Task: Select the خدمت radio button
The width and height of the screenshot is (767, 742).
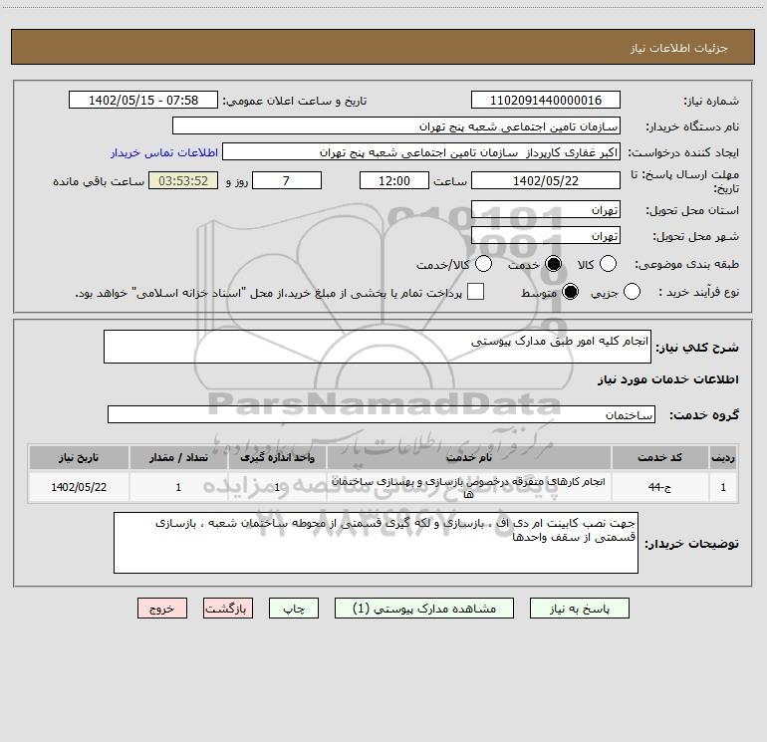Action: click(553, 264)
